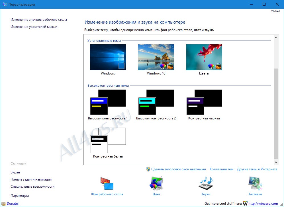
Task: Open Панель задач и навигация link
Action: pyautogui.click(x=31, y=179)
